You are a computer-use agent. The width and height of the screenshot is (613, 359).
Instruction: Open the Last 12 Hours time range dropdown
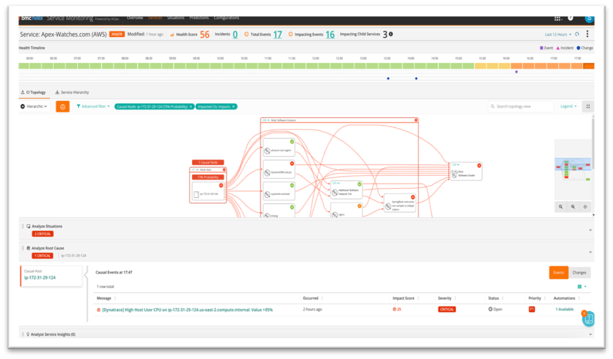pyautogui.click(x=558, y=34)
